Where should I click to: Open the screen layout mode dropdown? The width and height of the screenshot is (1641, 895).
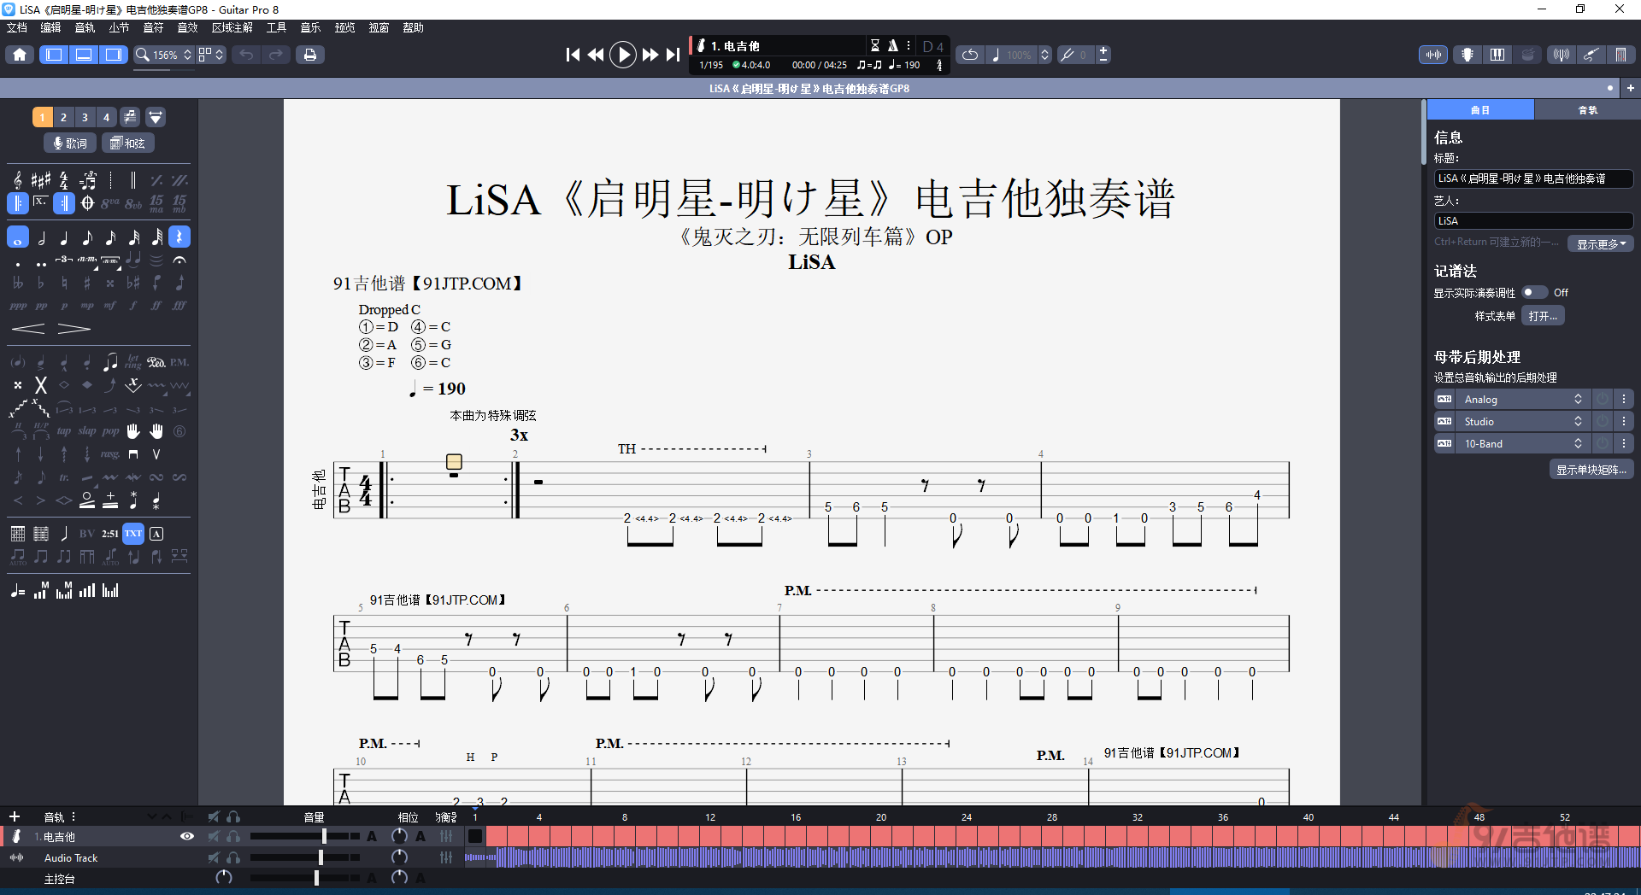tap(211, 55)
